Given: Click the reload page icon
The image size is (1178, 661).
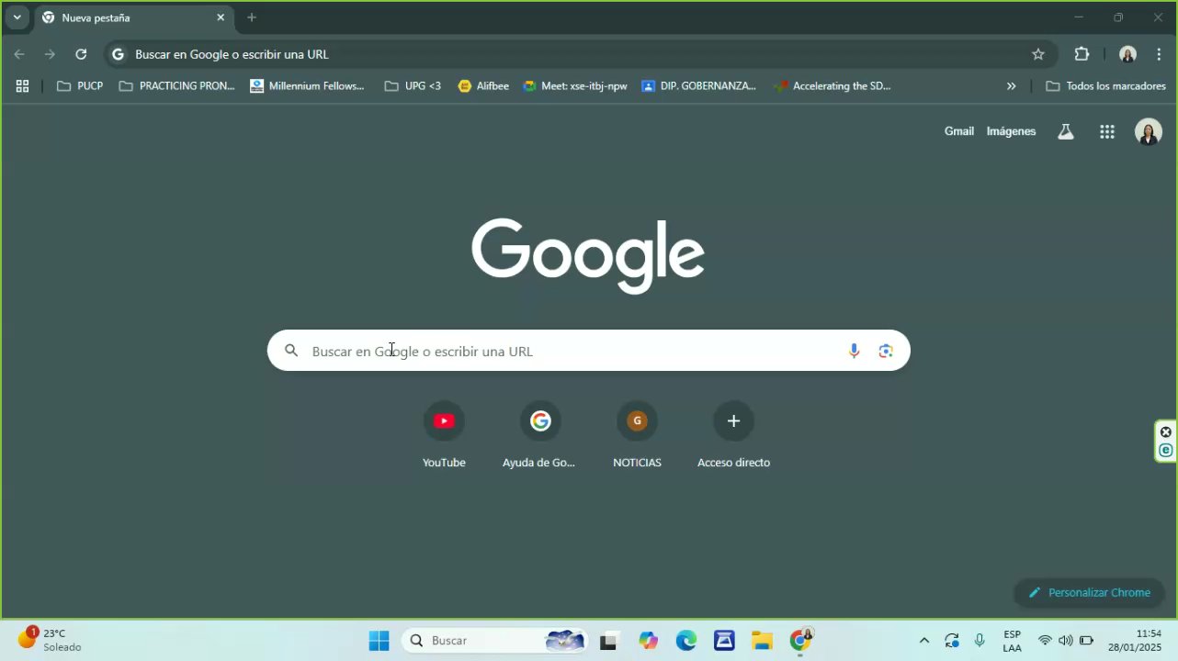Looking at the screenshot, I should click(81, 54).
